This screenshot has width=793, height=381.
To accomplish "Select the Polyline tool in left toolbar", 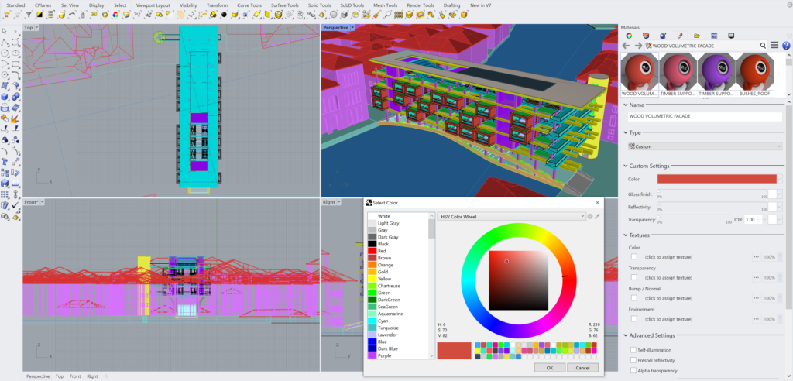I will click(x=5, y=42).
